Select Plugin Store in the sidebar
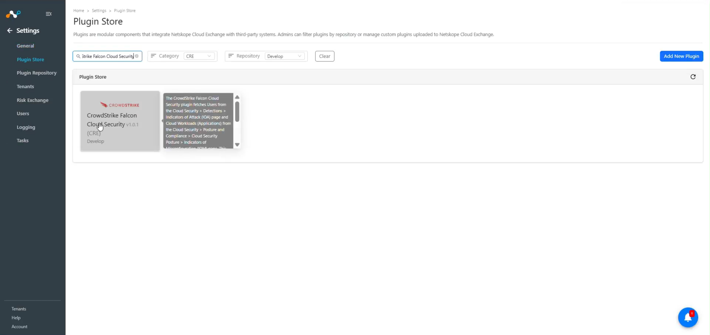Viewport: 710px width, 335px height. click(30, 59)
